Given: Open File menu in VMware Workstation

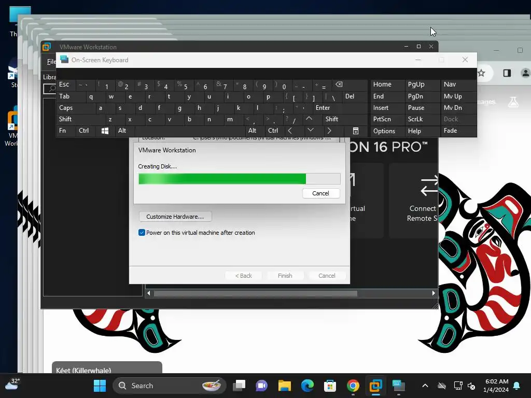Looking at the screenshot, I should point(51,61).
